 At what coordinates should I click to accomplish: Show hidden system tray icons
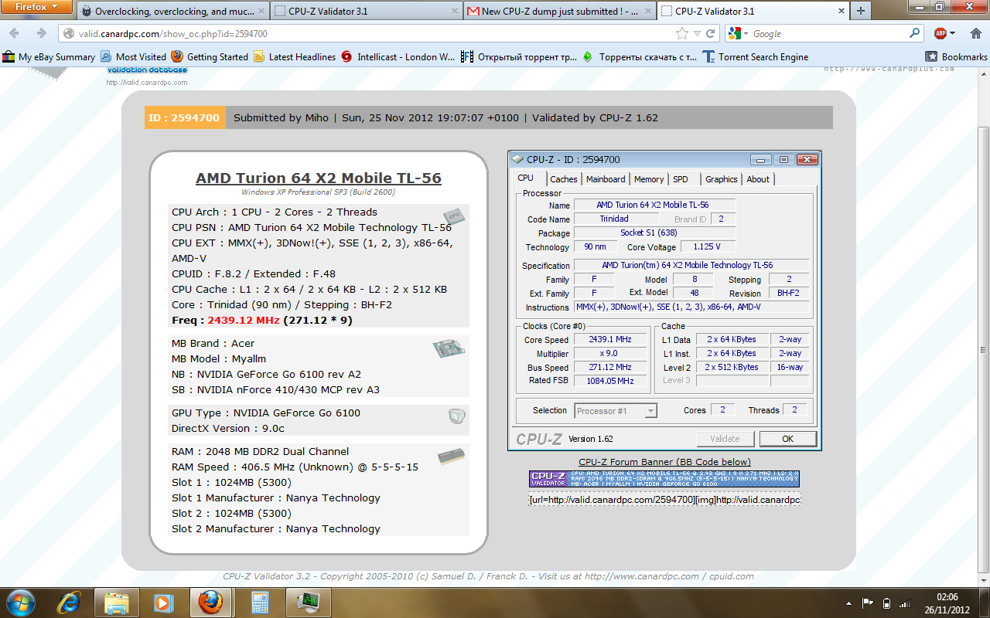coord(850,603)
